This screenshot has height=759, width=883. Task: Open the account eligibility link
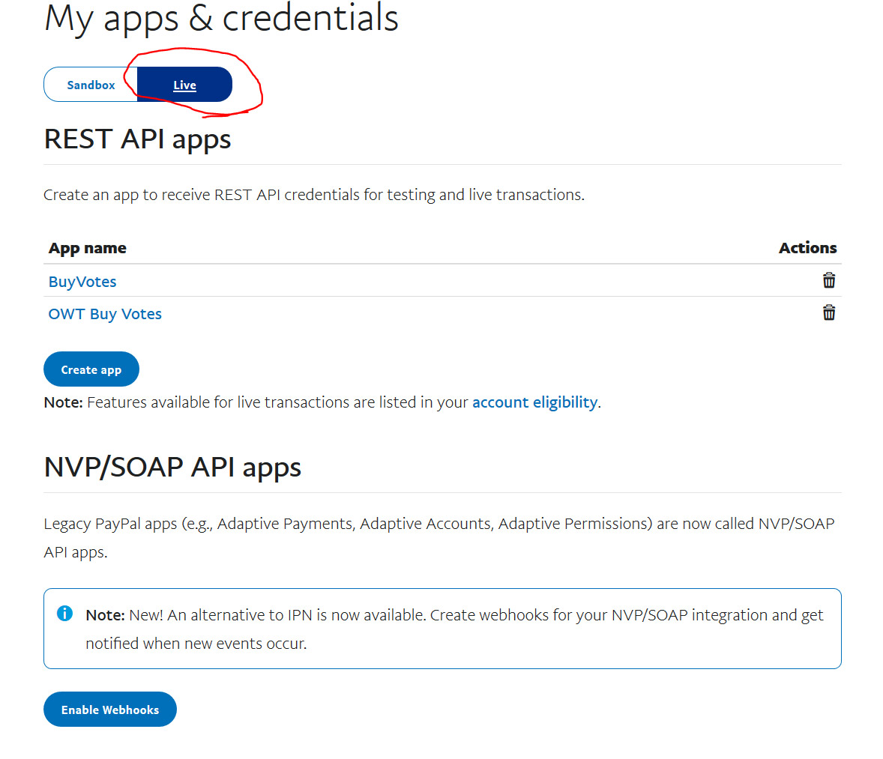click(534, 402)
